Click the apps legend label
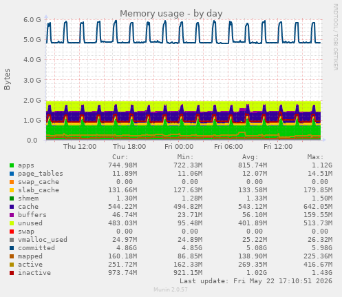 coord(26,165)
